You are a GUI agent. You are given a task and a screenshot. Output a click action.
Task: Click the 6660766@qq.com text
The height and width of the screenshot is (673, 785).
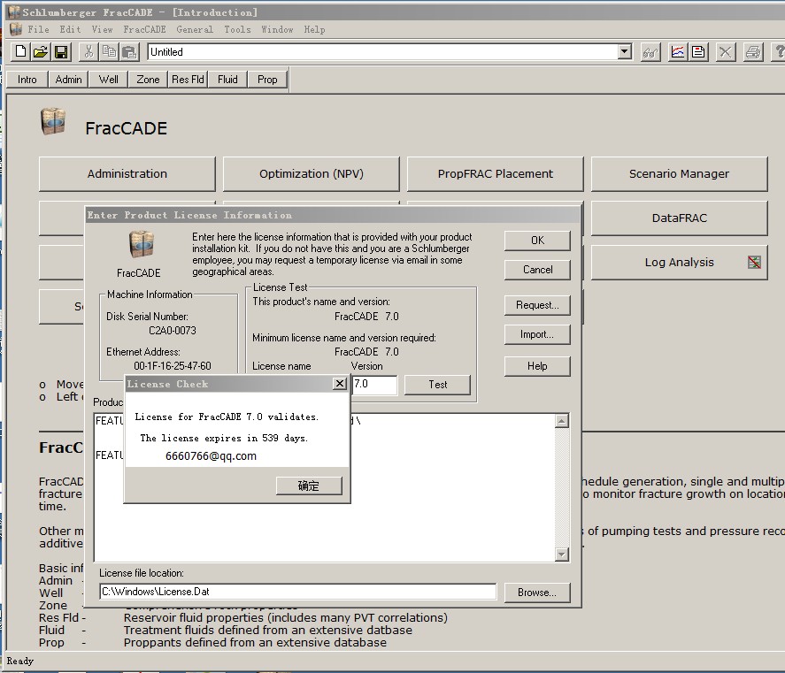[211, 455]
